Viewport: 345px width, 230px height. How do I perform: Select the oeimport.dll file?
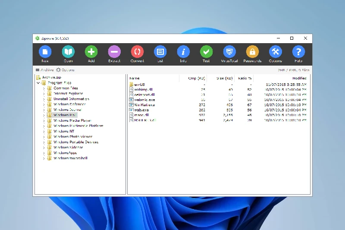click(x=144, y=95)
